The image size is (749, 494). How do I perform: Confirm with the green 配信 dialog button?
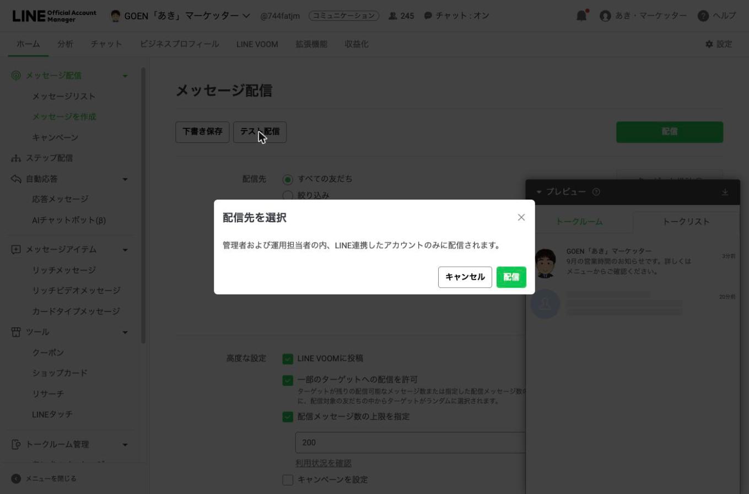click(511, 277)
